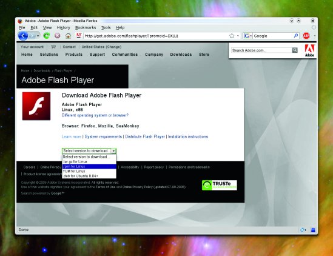Click the Home breadcrumb link
333x256 pixels.
pyautogui.click(x=25, y=70)
